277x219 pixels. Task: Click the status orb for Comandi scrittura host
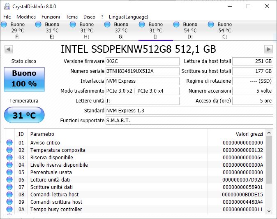pyautogui.click(x=9, y=202)
